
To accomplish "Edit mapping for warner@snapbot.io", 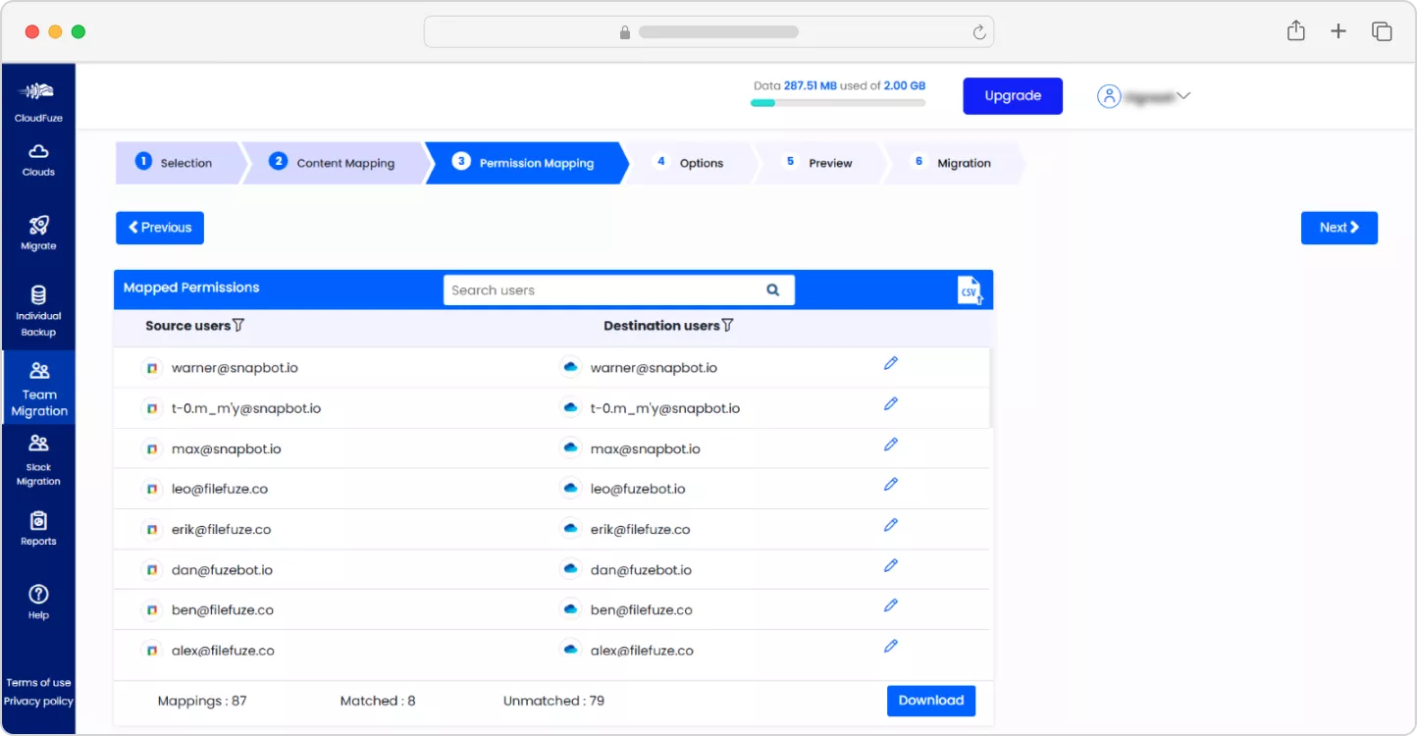I will click(x=890, y=363).
